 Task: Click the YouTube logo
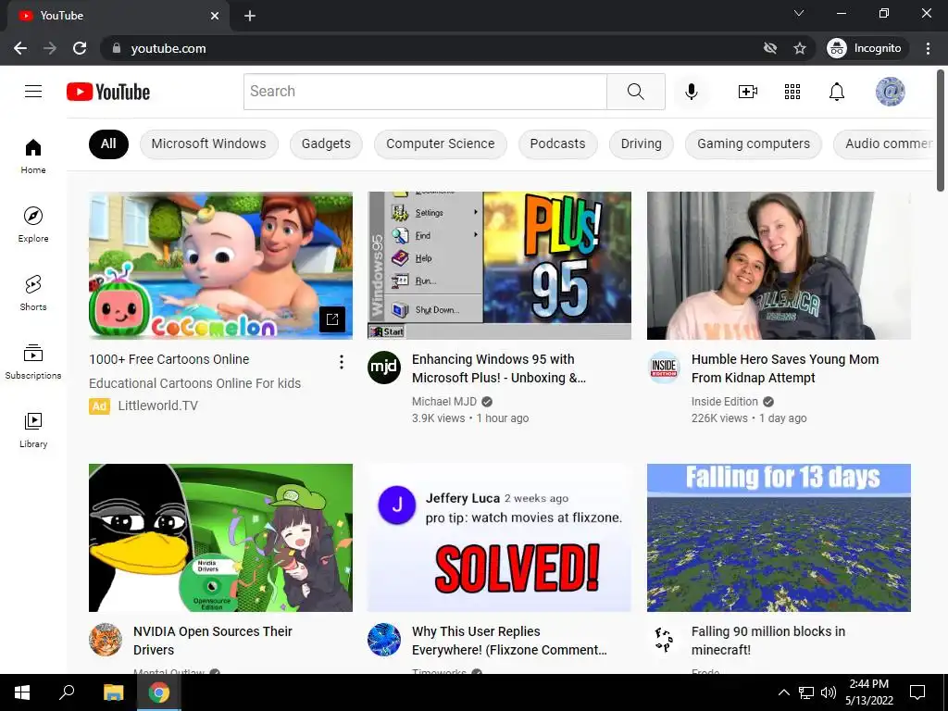click(108, 92)
